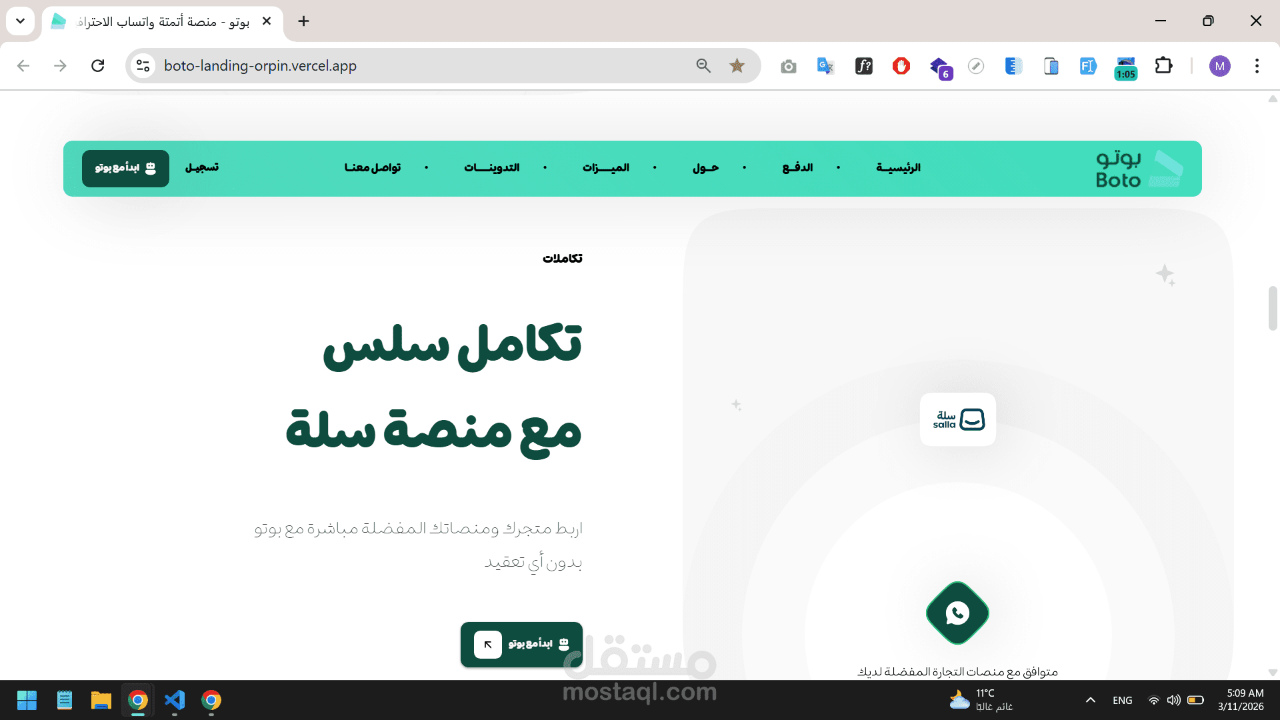1280x720 pixels.
Task: Go to التدوينات in navigation bar
Action: (491, 168)
